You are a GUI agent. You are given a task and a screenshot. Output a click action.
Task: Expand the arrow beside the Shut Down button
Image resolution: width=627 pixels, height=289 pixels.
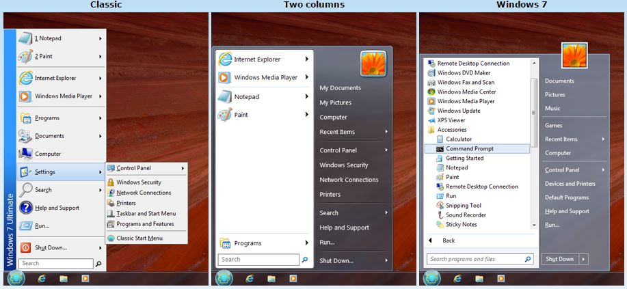[x=583, y=259]
